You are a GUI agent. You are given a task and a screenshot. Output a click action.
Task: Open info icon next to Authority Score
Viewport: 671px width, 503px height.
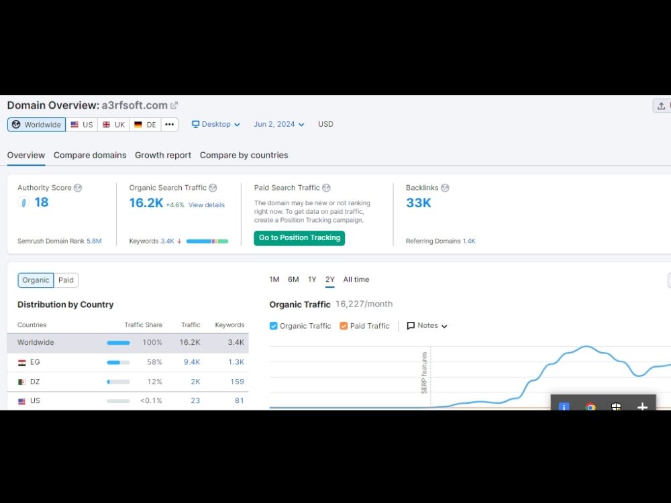[x=77, y=188]
